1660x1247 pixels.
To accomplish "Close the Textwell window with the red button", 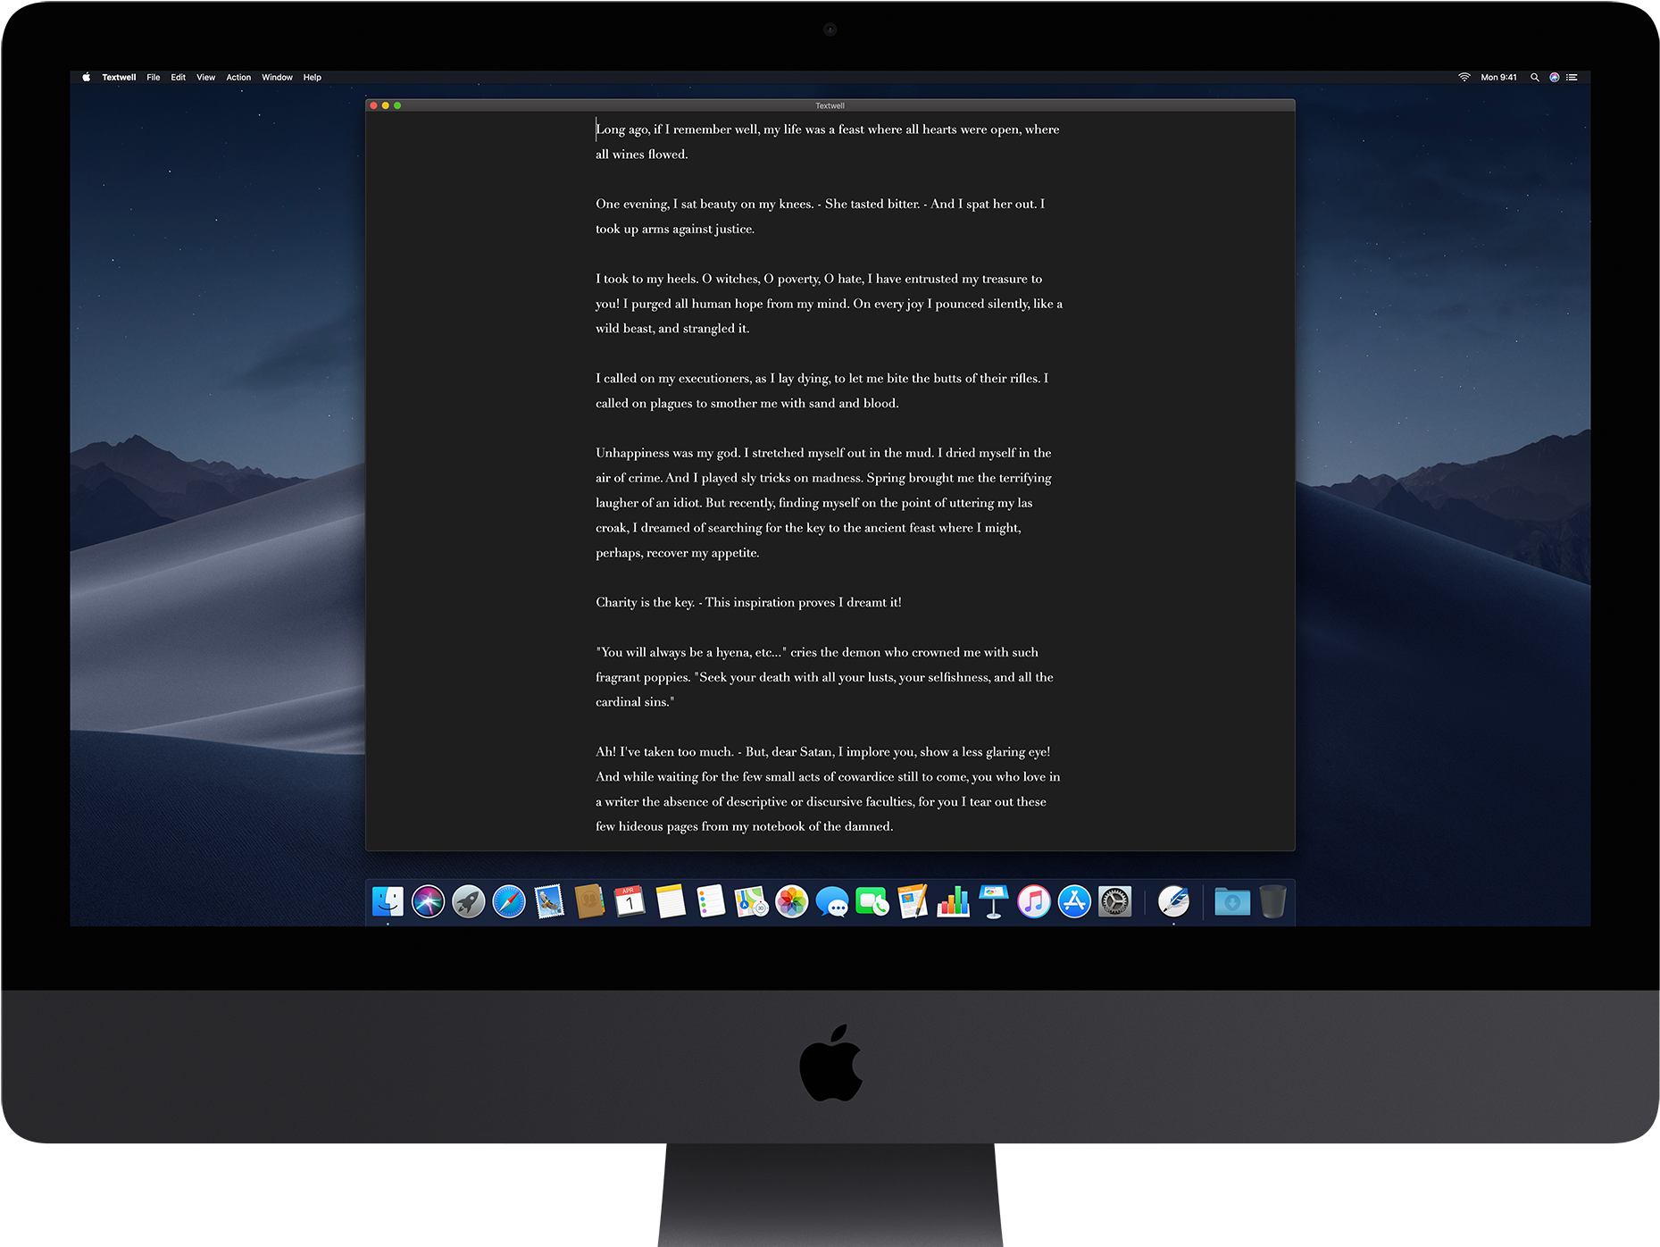I will click(x=373, y=105).
